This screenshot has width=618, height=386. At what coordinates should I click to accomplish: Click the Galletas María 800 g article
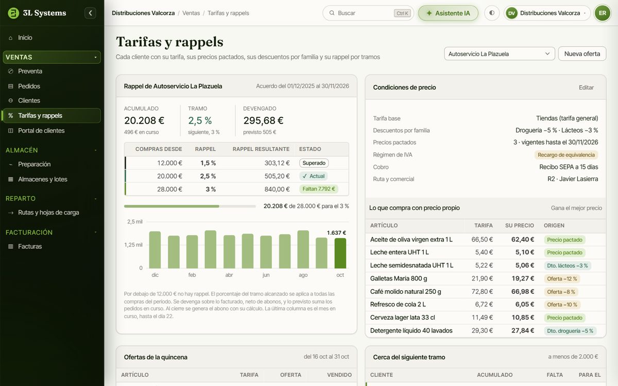399,278
